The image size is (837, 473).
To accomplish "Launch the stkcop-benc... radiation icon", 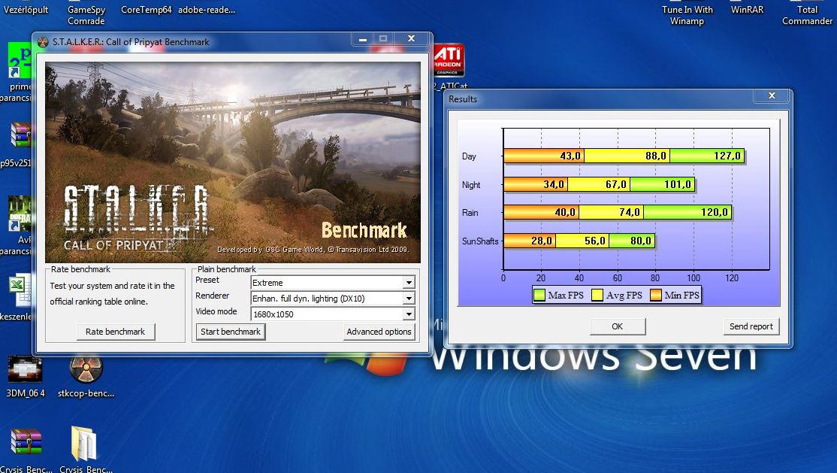I will coord(86,369).
